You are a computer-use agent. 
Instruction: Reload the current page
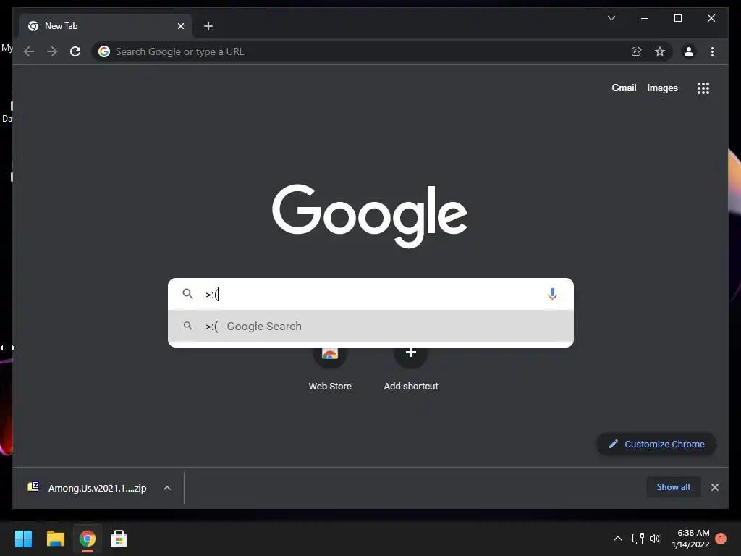click(75, 51)
